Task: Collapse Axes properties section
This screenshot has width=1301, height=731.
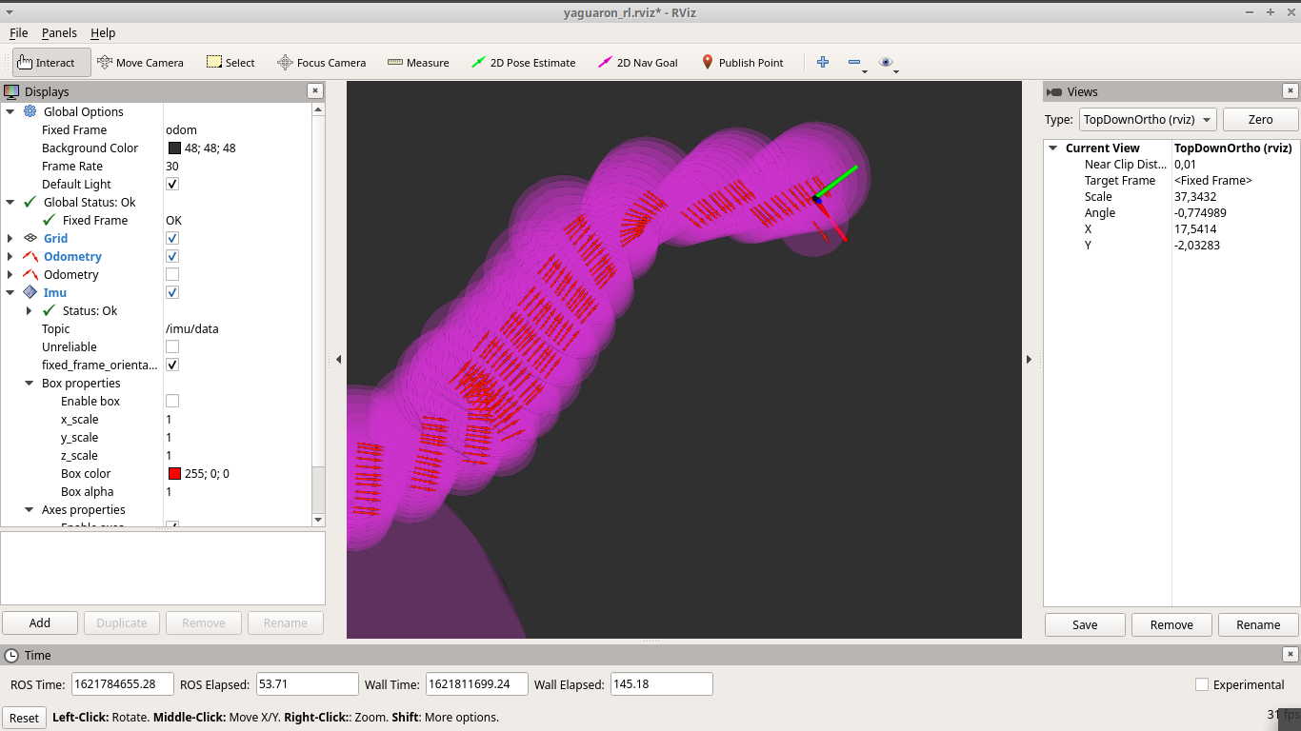Action: (30, 509)
